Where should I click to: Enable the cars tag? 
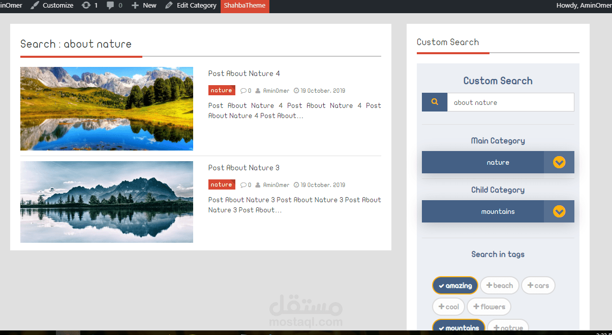(x=538, y=285)
